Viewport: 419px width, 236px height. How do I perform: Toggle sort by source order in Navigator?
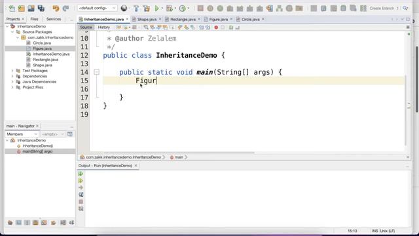71,223
